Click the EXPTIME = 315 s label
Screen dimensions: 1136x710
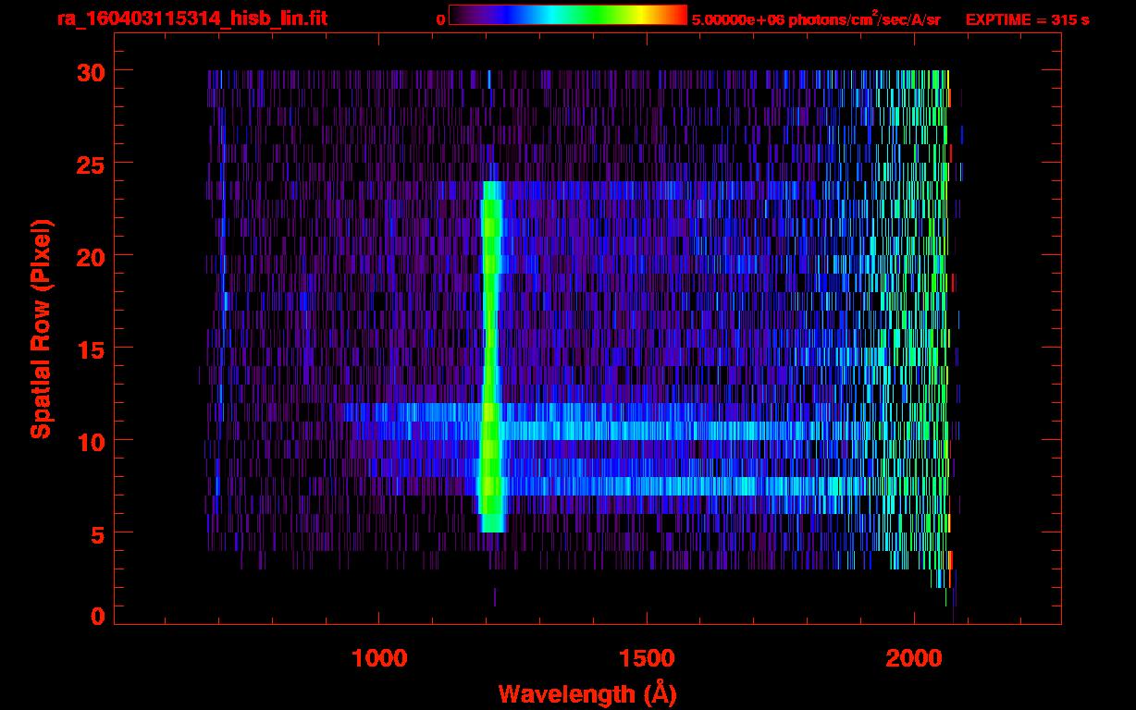[1027, 19]
